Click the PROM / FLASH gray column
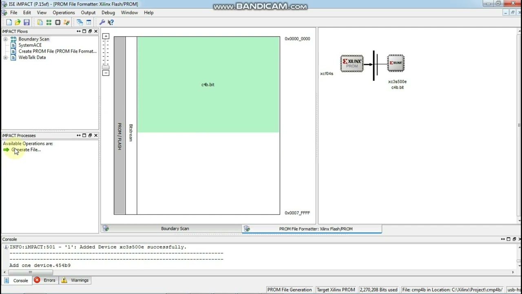Screen dimensions: 522x294 [x=119, y=125]
